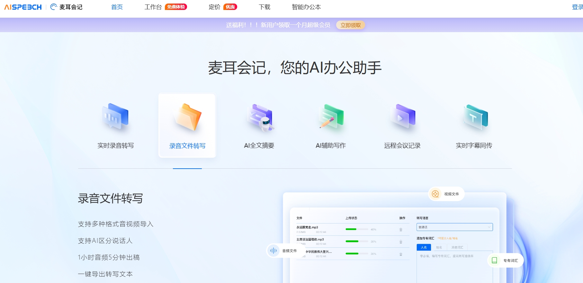Image resolution: width=583 pixels, height=283 pixels.
Task: Click the 免费体验 badge
Action: (x=176, y=7)
